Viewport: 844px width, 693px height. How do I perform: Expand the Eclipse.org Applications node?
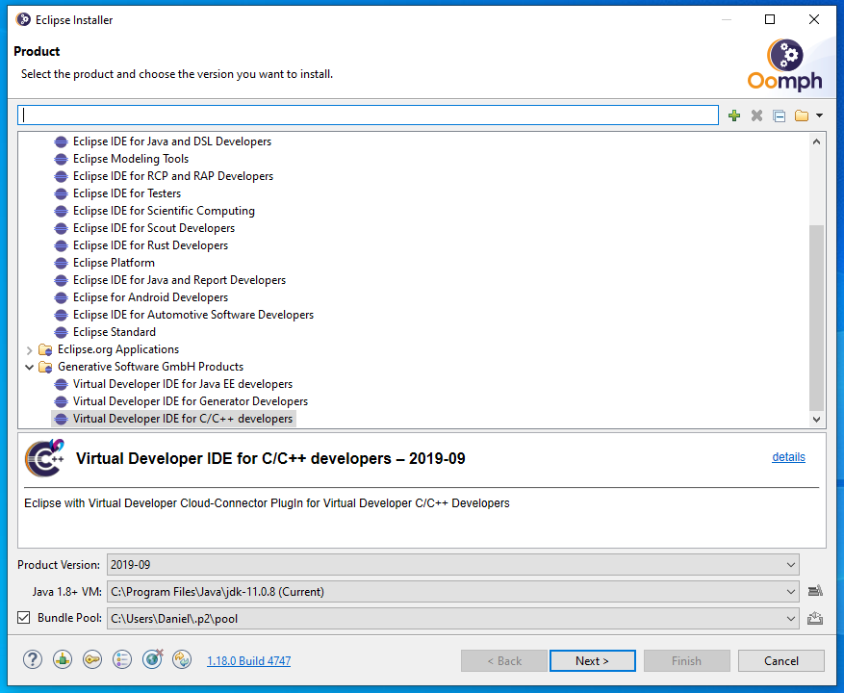(30, 350)
